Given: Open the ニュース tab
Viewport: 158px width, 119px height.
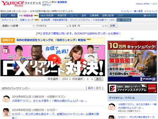Looking at the screenshot, I should click(x=74, y=15).
